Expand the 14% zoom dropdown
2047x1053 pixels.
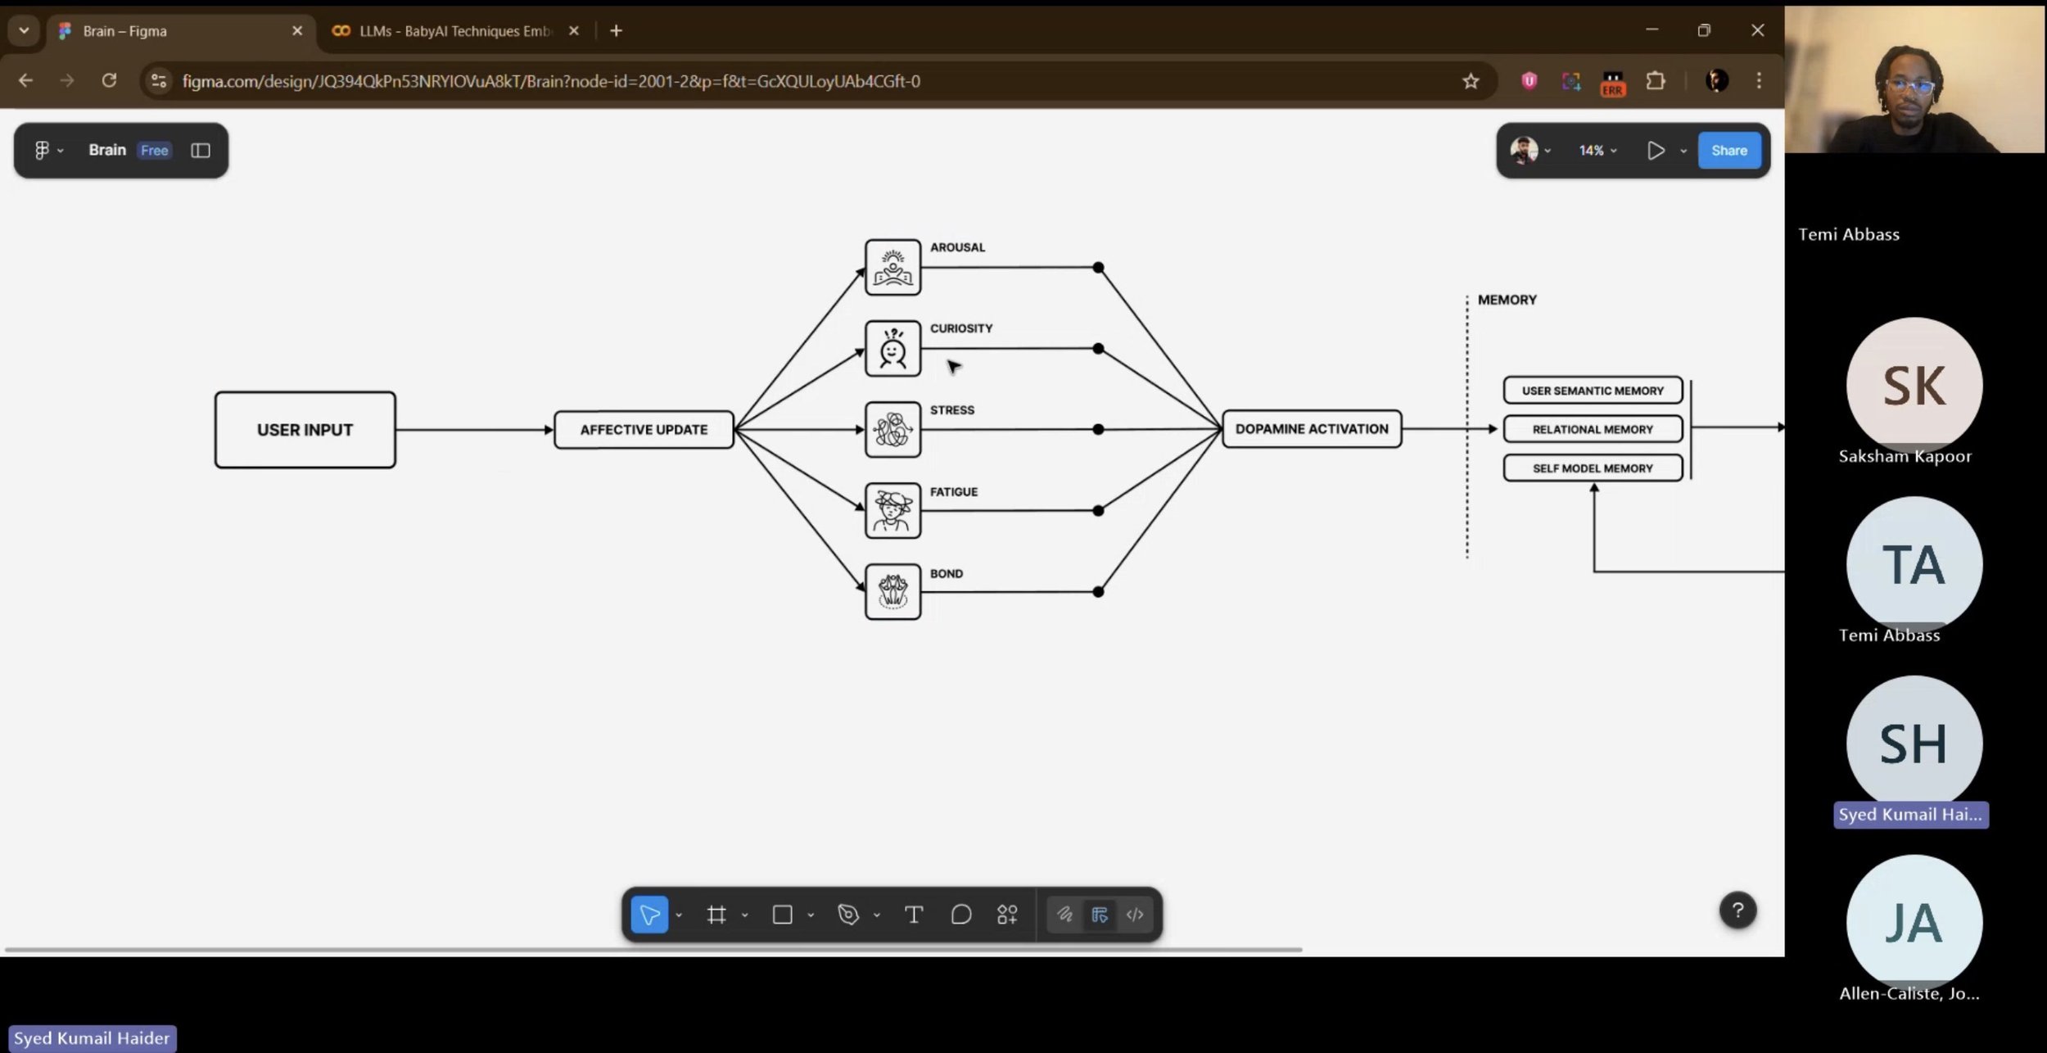[x=1597, y=151]
